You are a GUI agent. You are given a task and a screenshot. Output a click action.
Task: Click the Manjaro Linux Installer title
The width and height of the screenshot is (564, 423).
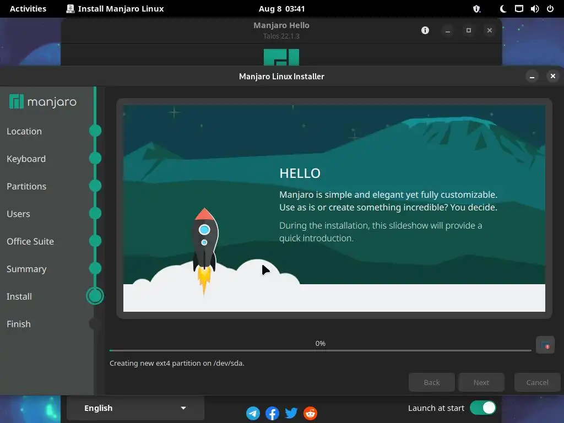[281, 76]
